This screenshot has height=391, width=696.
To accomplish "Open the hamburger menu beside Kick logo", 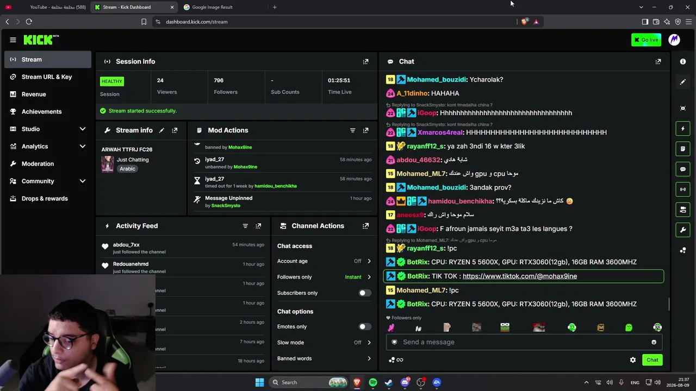I will pos(13,40).
